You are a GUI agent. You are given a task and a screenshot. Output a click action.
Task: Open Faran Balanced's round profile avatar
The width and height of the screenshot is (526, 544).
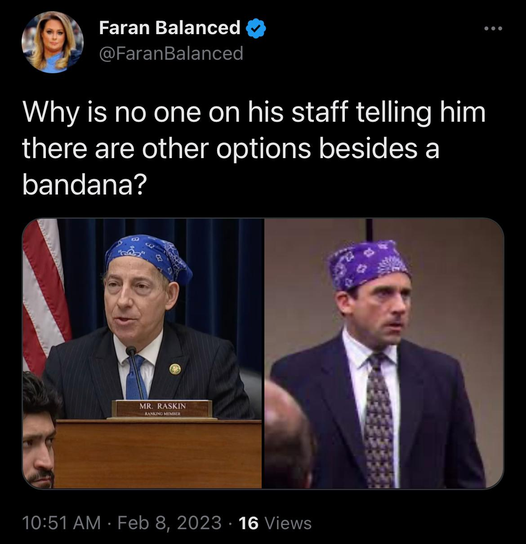[x=52, y=42]
